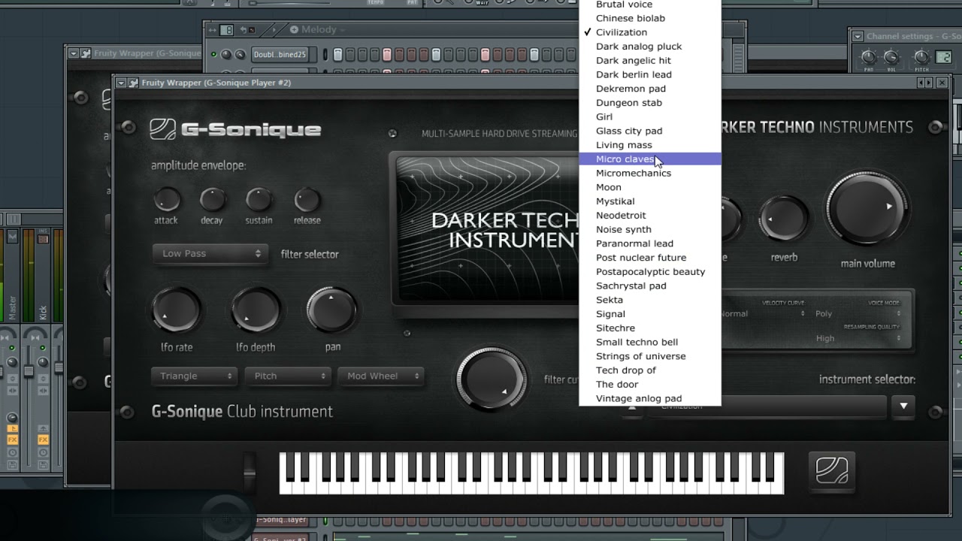Click the G-Sonique brand logo
Image resolution: width=962 pixels, height=541 pixels.
pyautogui.click(x=235, y=129)
